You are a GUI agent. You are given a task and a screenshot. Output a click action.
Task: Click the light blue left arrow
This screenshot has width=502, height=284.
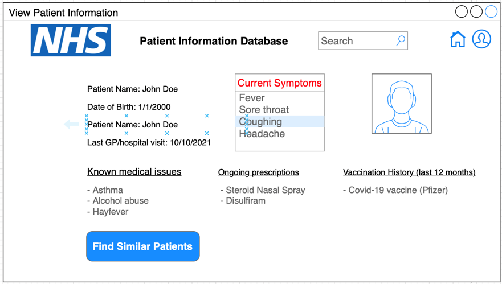click(x=71, y=124)
